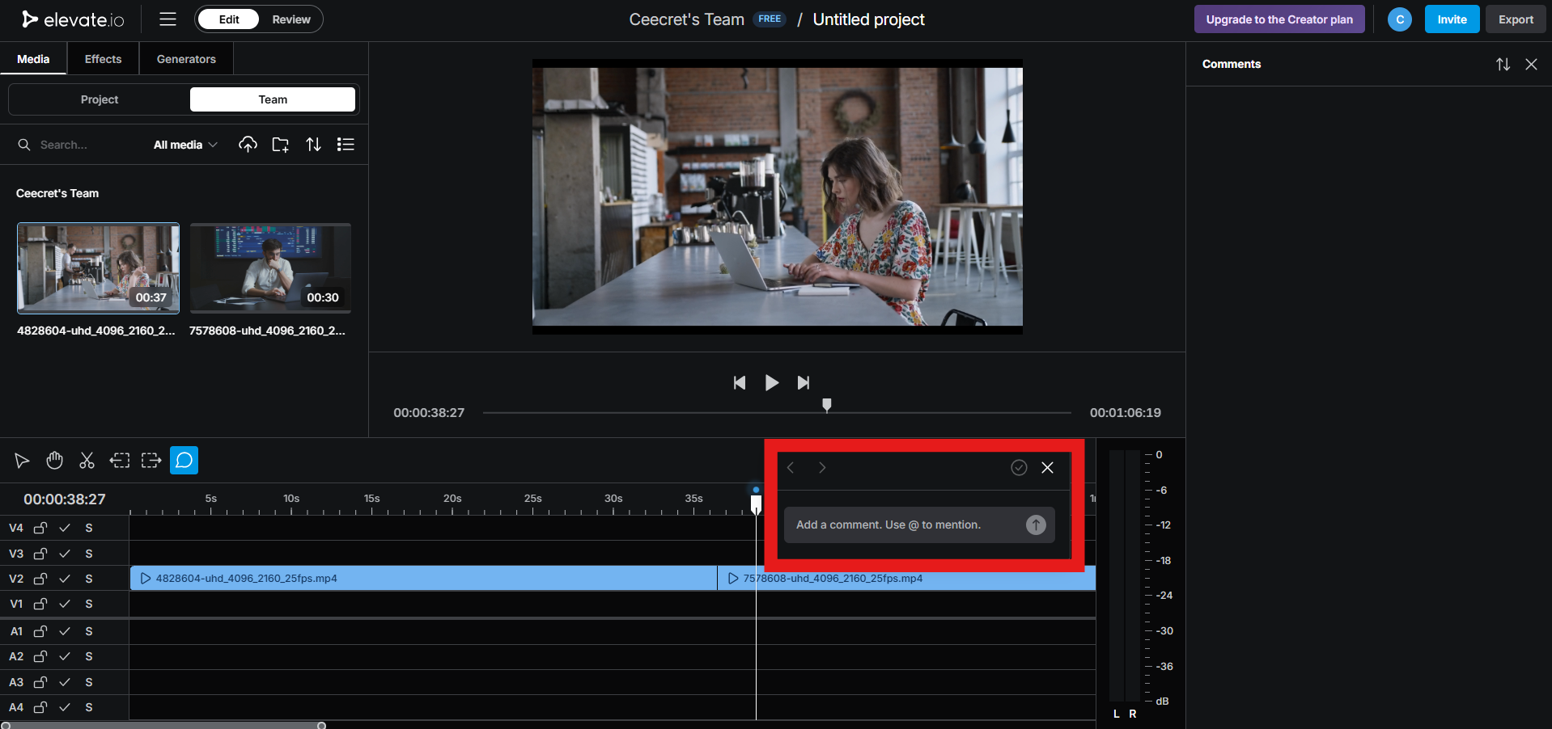The height and width of the screenshot is (729, 1552).
Task: Open the sort icon in the Comments panel
Action: (1503, 64)
